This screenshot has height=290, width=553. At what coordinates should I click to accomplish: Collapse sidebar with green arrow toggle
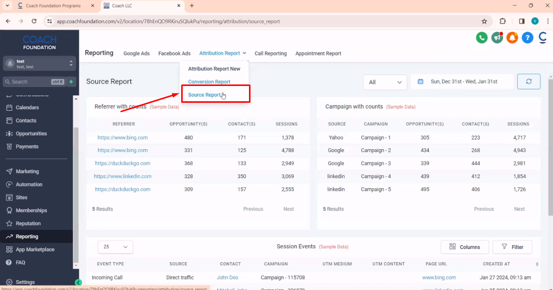click(78, 283)
